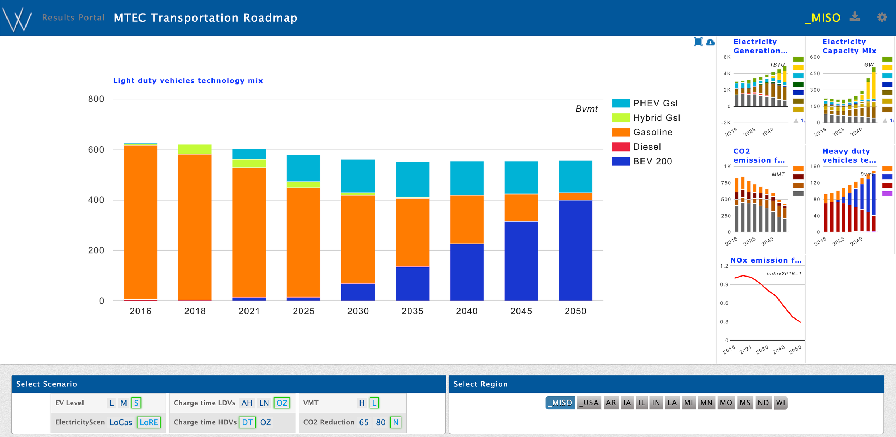The height and width of the screenshot is (437, 896).
Task: Select the MN region button
Action: (x=706, y=403)
